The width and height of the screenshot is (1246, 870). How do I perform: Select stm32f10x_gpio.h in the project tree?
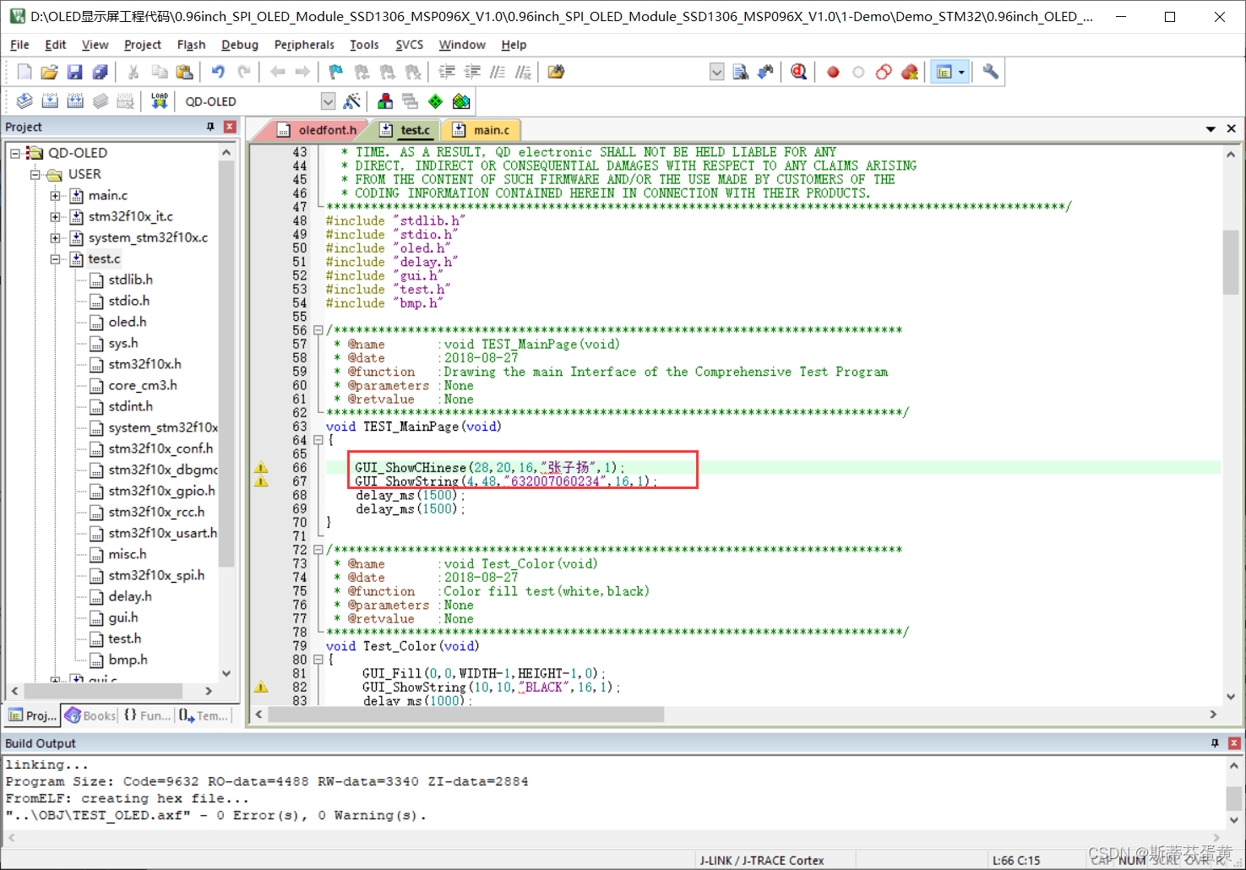pos(161,491)
